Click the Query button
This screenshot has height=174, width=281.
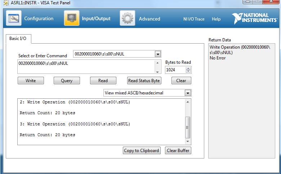(x=67, y=81)
